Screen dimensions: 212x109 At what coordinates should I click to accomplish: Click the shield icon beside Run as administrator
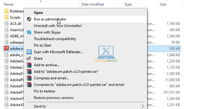[x=29, y=19]
